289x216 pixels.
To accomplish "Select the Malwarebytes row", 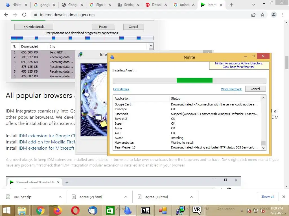I will click(187, 143).
